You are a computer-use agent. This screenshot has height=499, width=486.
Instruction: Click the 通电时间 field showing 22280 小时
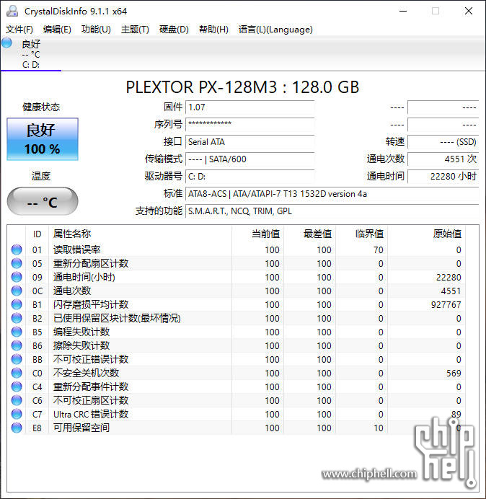(443, 176)
